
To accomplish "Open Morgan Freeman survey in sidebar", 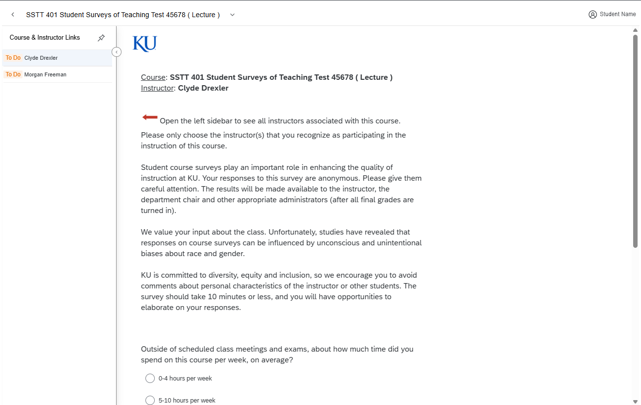I will (45, 74).
